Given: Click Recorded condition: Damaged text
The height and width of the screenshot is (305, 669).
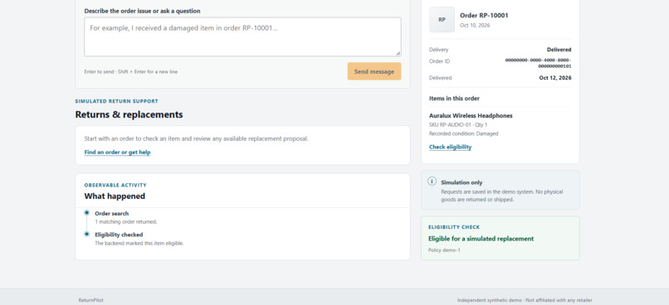Looking at the screenshot, I should tap(463, 133).
